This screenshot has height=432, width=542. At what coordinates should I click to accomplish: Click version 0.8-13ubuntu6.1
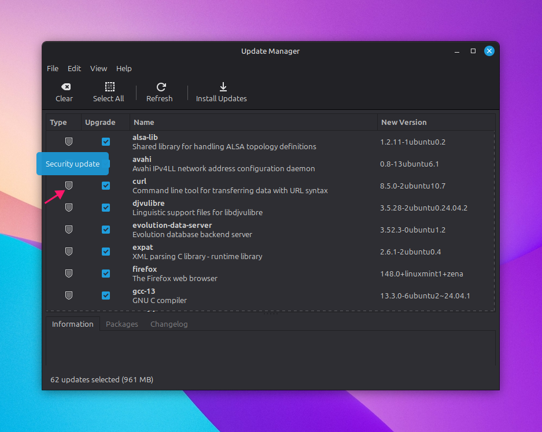(410, 164)
